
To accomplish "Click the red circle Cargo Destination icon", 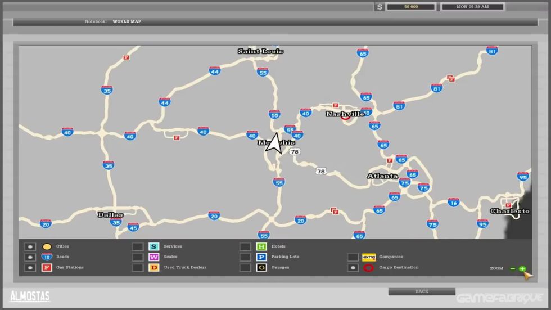I will point(368,268).
